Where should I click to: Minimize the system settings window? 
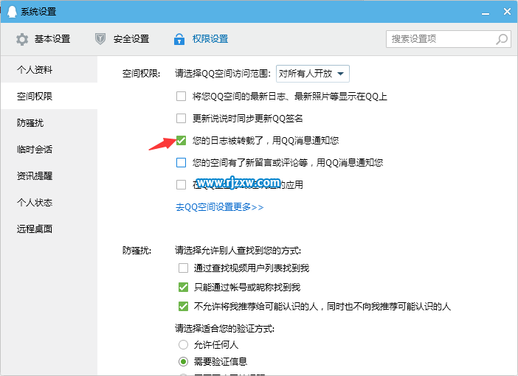click(x=486, y=13)
